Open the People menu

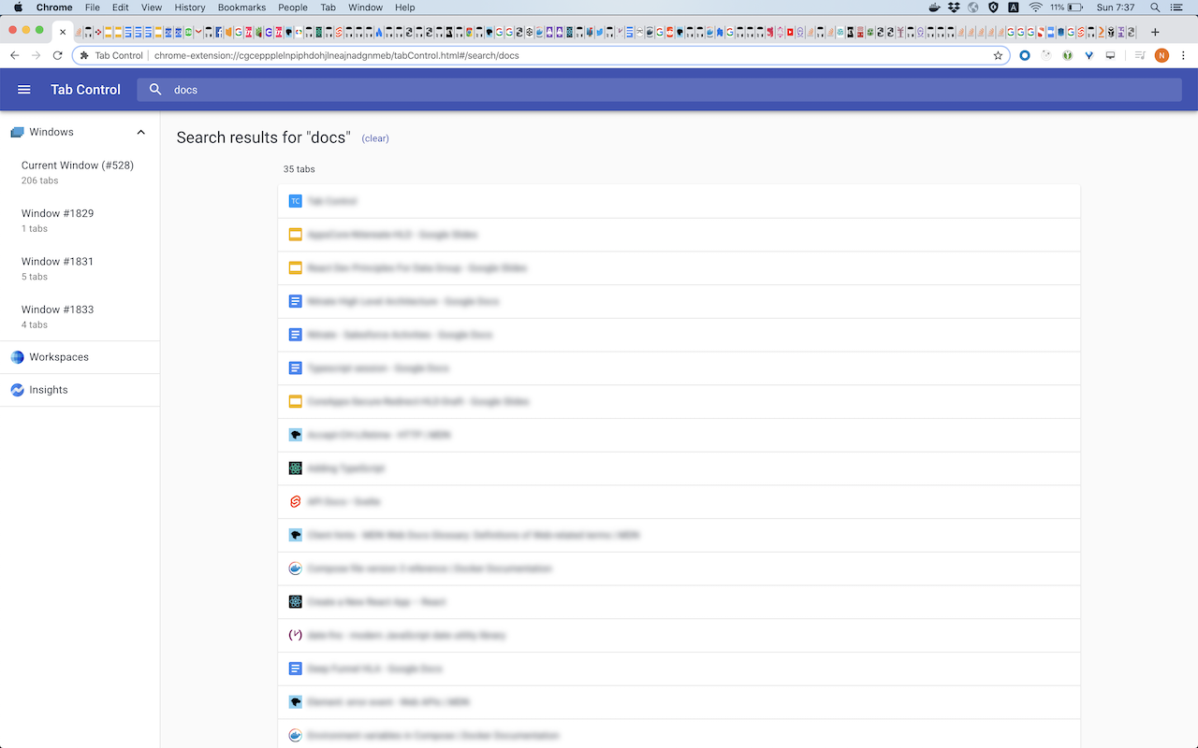293,7
